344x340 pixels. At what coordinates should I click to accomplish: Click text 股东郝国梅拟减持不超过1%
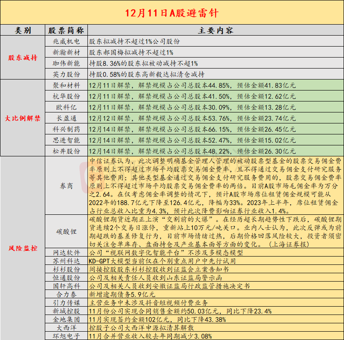tap(131, 52)
